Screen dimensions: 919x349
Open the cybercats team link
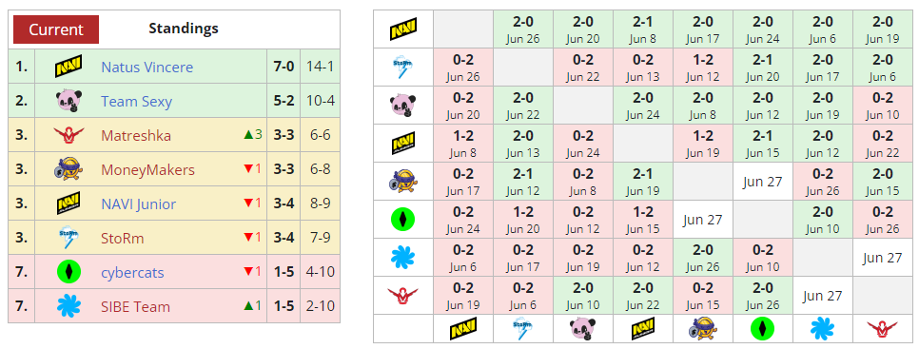[132, 273]
